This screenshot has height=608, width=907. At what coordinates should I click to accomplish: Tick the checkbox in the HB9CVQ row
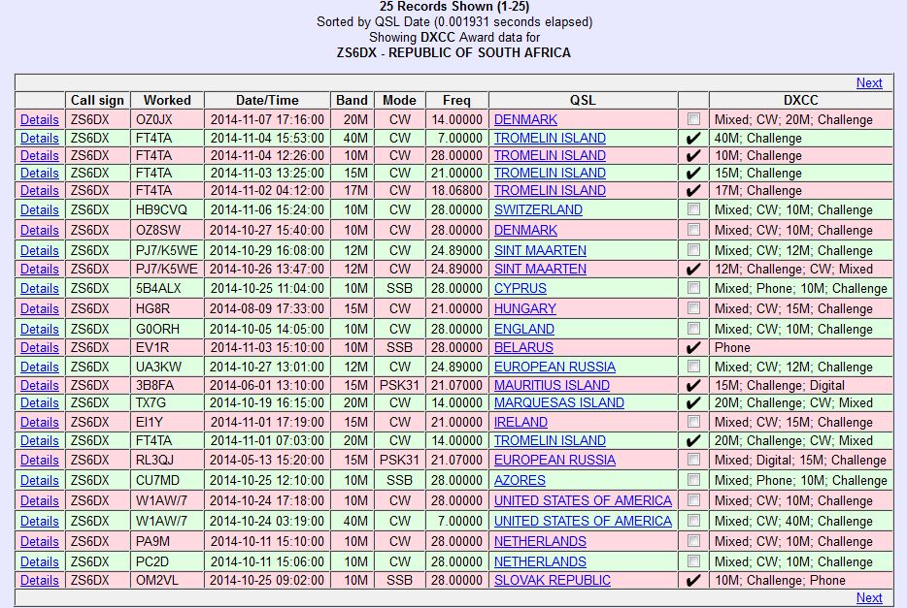click(693, 209)
